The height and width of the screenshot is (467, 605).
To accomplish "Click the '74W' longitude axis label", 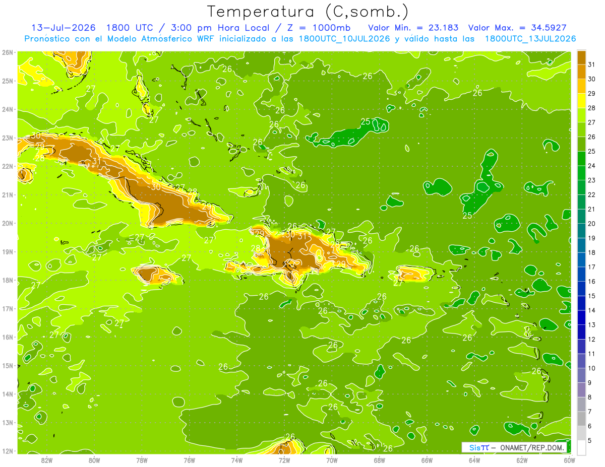I will (x=237, y=460).
